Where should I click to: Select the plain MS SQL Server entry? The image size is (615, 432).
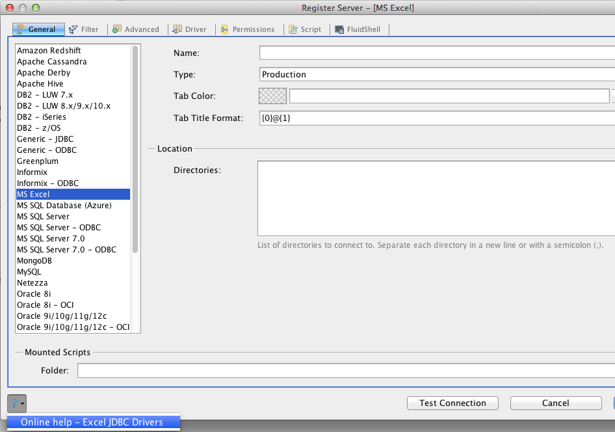pos(73,217)
